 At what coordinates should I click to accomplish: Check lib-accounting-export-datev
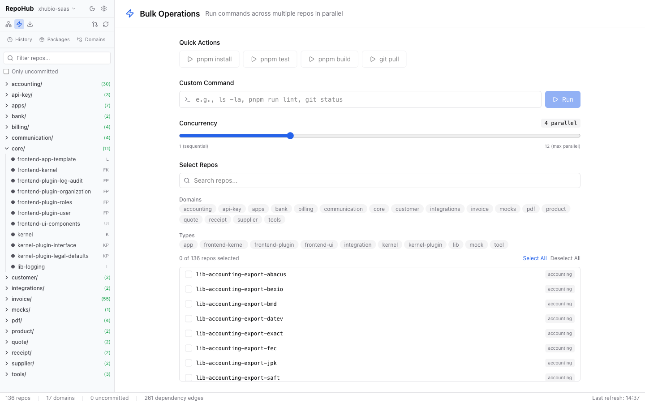[189, 319]
